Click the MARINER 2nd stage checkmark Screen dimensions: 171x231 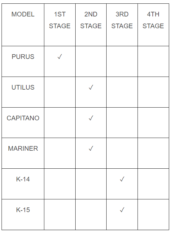tap(91, 148)
